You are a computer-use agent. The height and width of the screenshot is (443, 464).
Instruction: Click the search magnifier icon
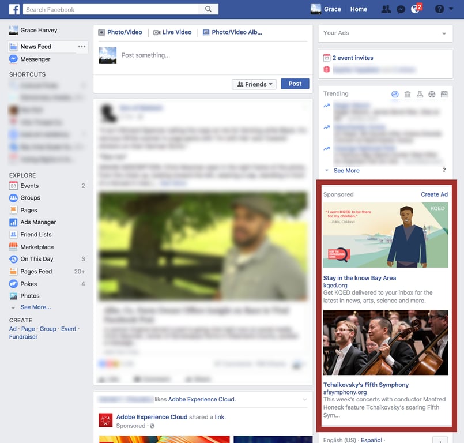click(x=208, y=9)
